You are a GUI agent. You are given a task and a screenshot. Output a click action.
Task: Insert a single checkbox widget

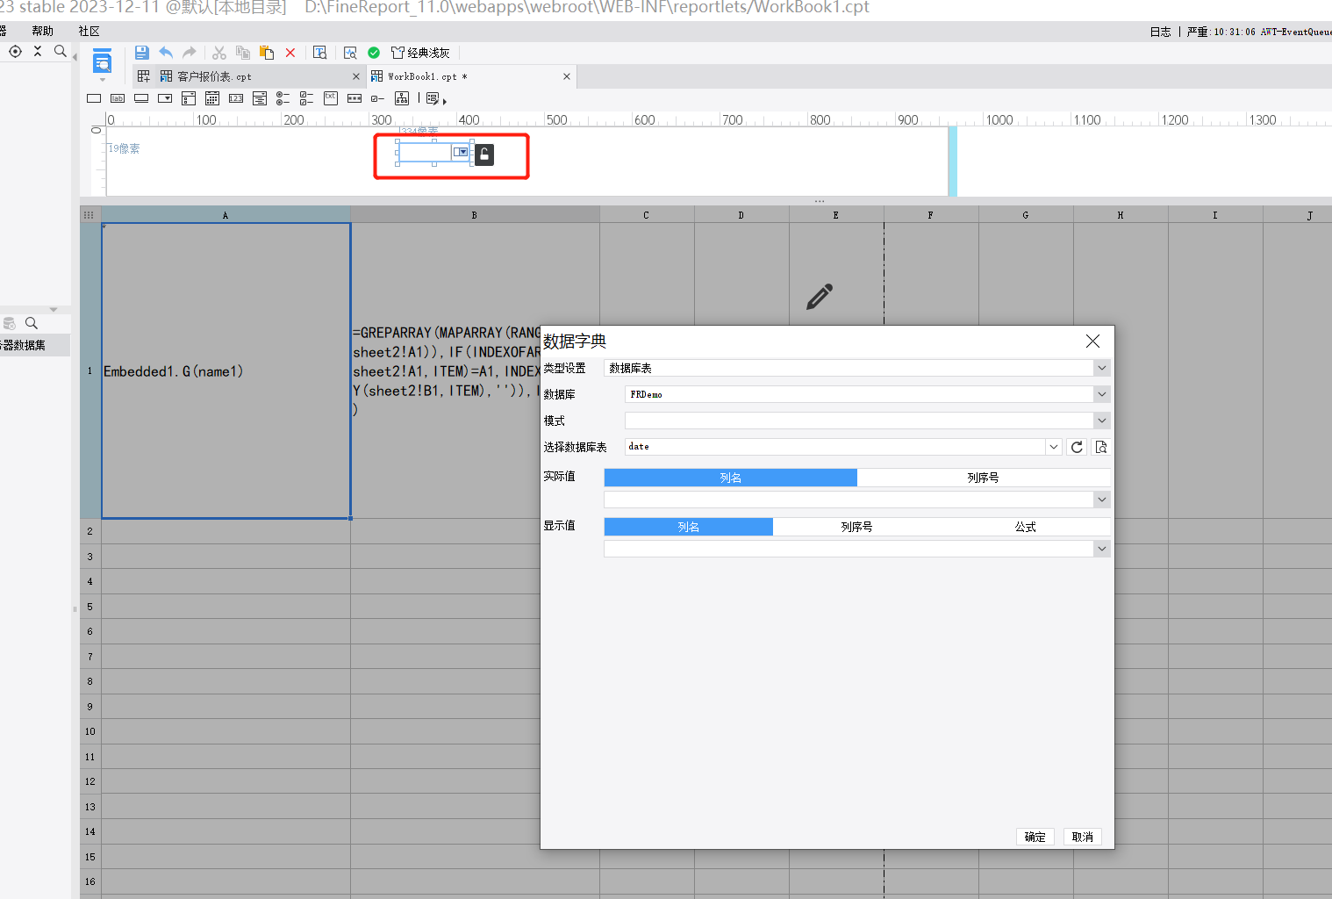tap(378, 98)
